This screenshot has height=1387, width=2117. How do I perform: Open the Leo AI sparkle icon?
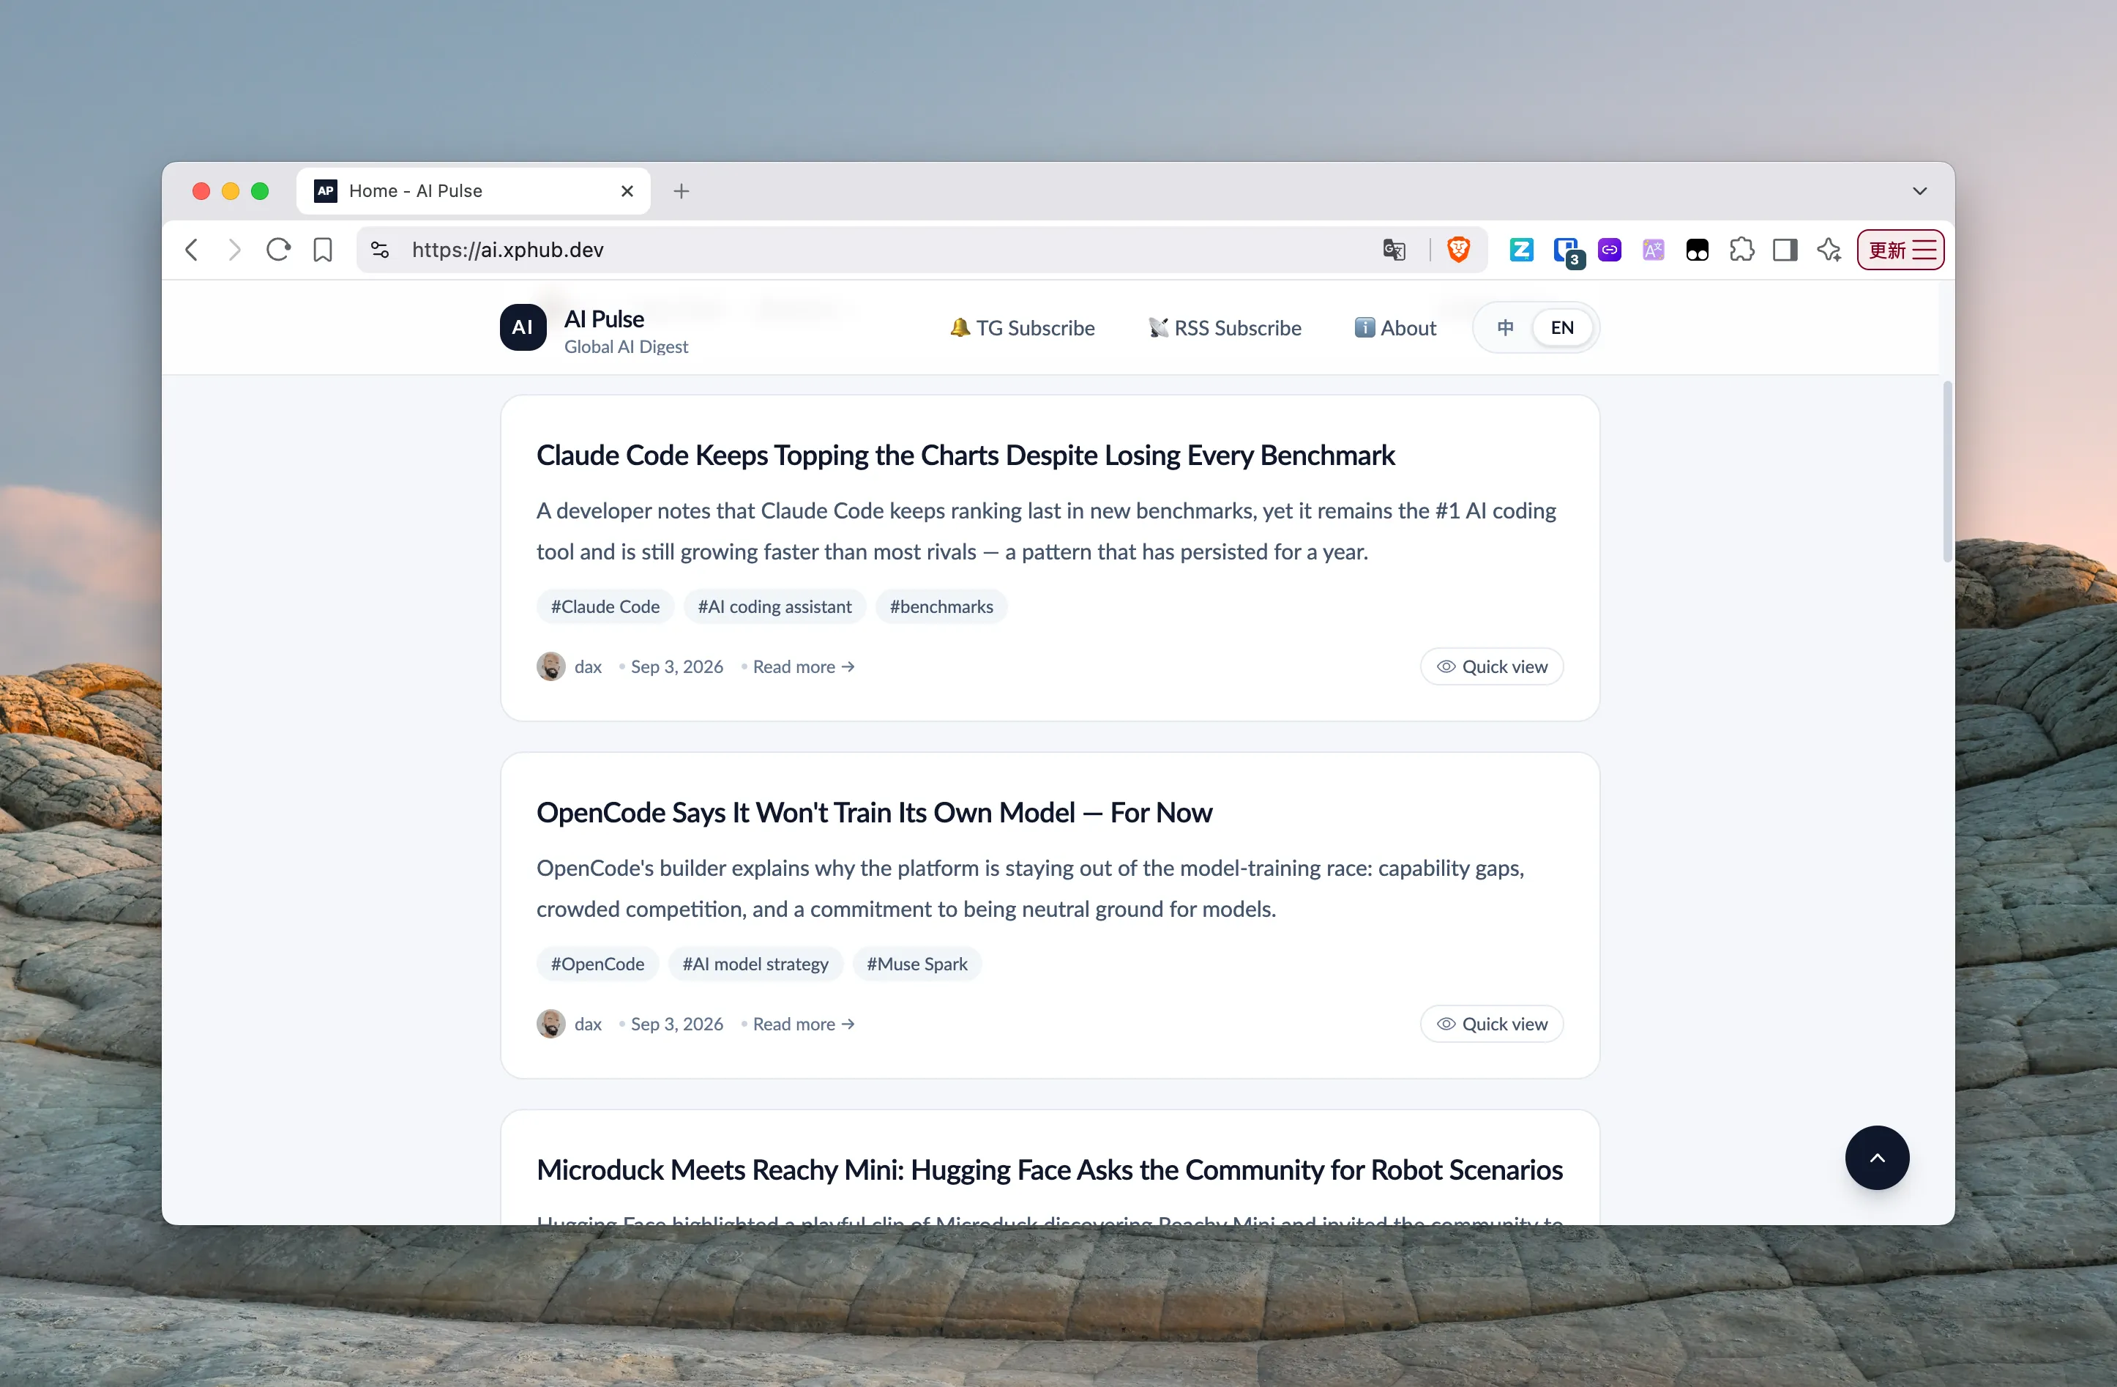pyautogui.click(x=1830, y=250)
